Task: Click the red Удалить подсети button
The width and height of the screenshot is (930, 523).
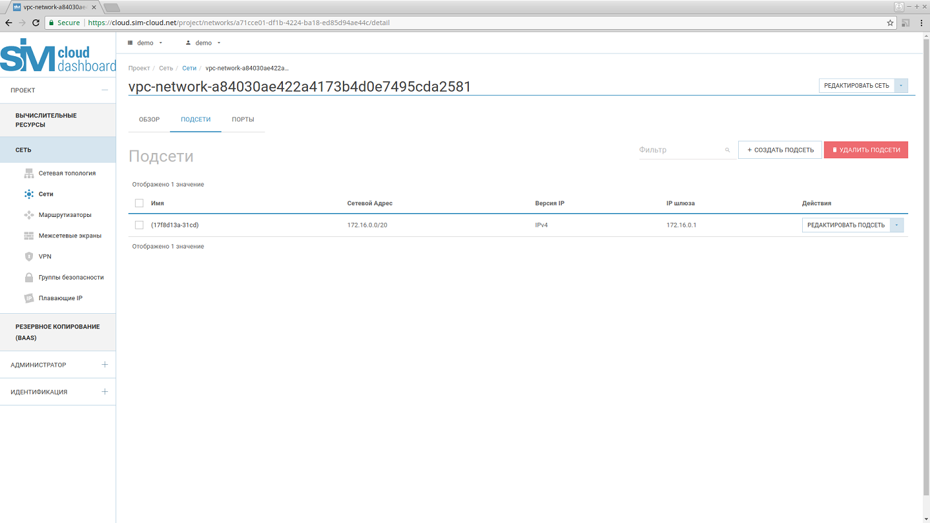Action: click(865, 150)
